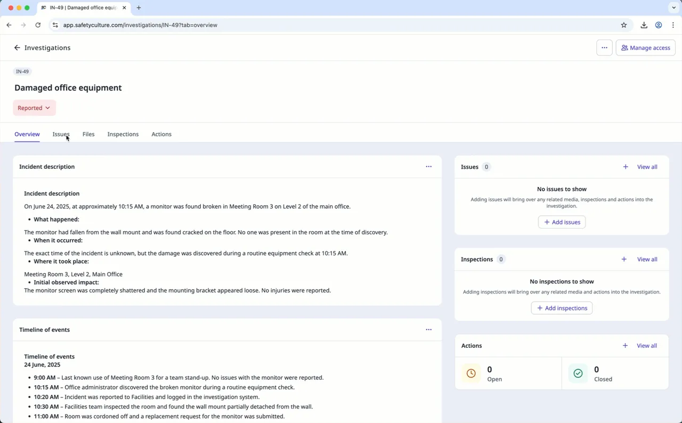682x423 pixels.
Task: Expand the tab search chevron in Chrome
Action: (673, 8)
